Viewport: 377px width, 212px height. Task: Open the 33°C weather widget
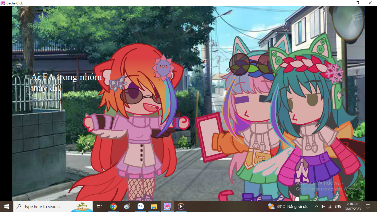[288, 206]
